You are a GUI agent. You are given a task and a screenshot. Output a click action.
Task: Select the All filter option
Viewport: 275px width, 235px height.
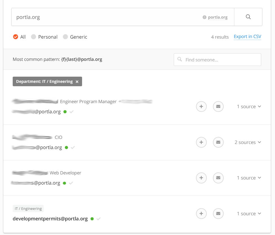coord(19,37)
